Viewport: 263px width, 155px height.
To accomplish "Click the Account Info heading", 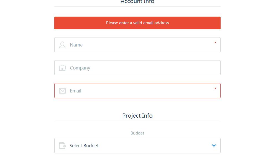I will click(137, 2).
